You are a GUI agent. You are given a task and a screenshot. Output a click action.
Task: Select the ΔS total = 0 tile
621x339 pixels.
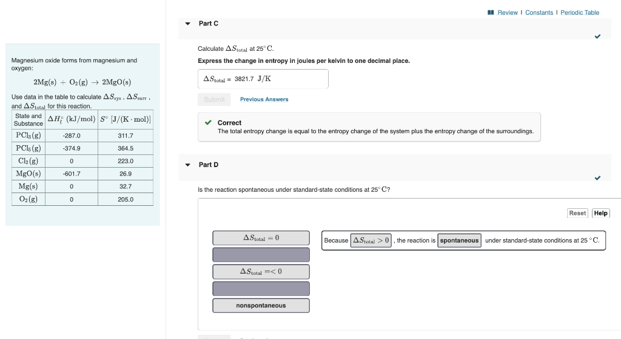click(261, 238)
